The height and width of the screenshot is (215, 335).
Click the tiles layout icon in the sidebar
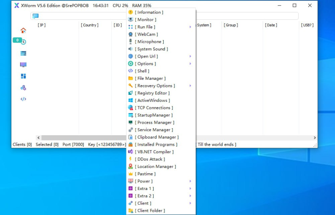tap(23, 76)
